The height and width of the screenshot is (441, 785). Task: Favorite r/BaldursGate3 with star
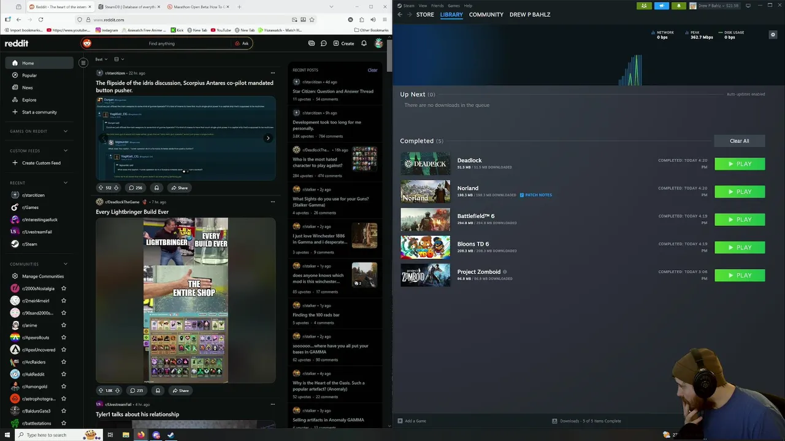63,411
